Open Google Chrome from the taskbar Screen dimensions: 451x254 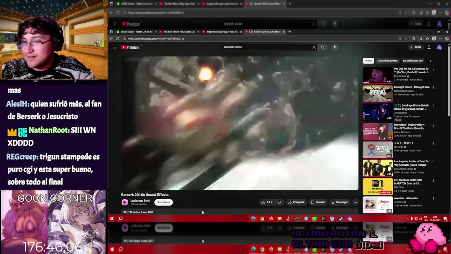262,219
